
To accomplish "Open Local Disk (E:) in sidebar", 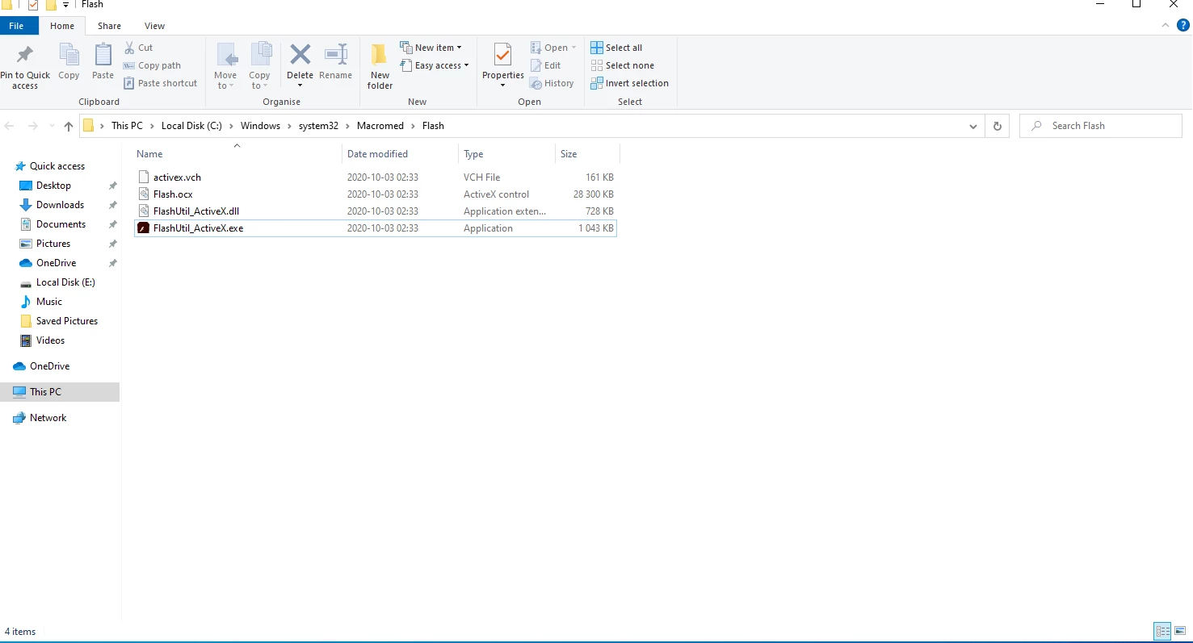I will [x=65, y=282].
